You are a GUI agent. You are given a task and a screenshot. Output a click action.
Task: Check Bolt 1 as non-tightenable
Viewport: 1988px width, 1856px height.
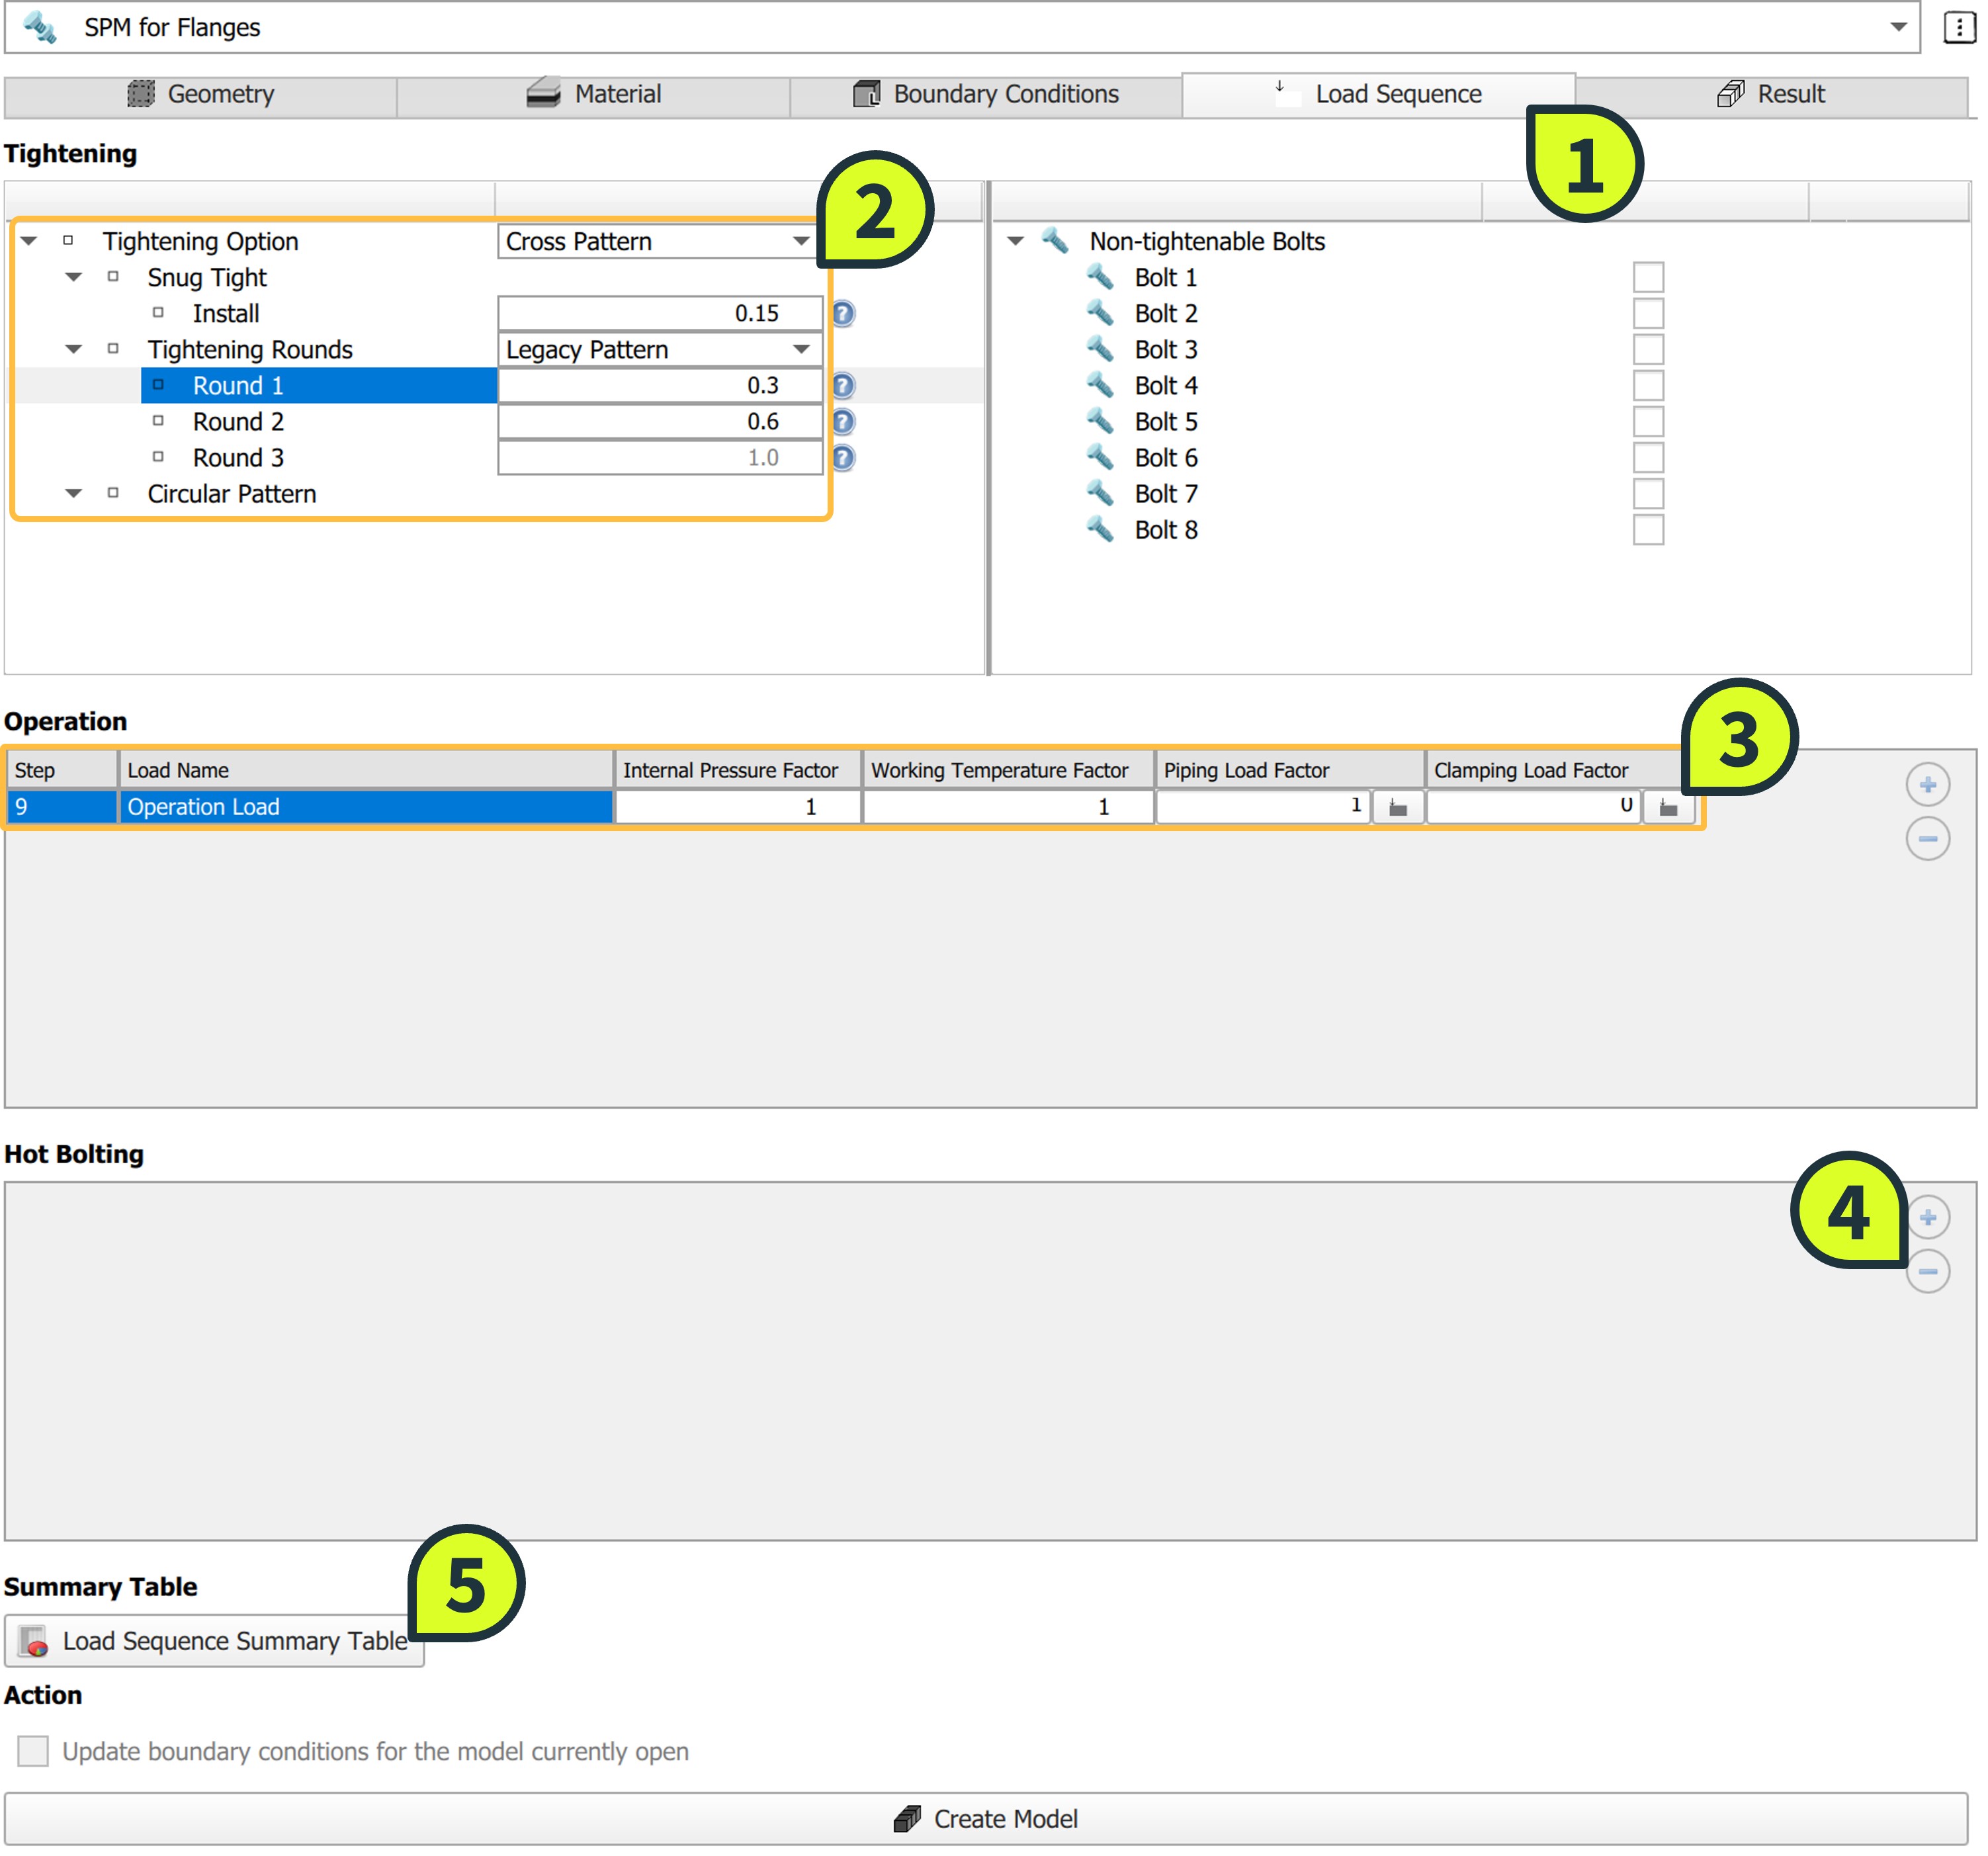tap(1647, 278)
